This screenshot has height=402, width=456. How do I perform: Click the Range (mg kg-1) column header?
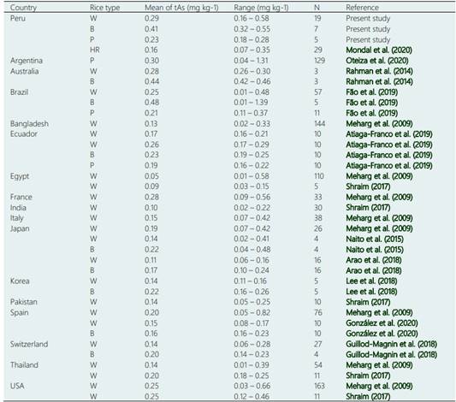tap(261, 8)
